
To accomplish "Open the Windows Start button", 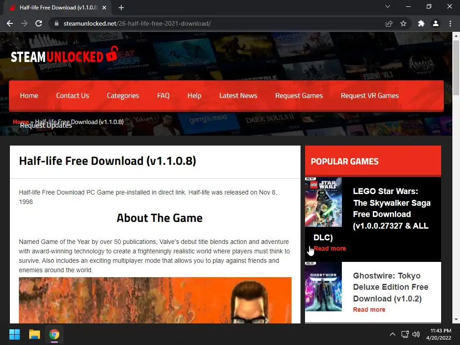I will (x=14, y=334).
